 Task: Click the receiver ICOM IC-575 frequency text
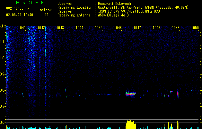pos(129,11)
